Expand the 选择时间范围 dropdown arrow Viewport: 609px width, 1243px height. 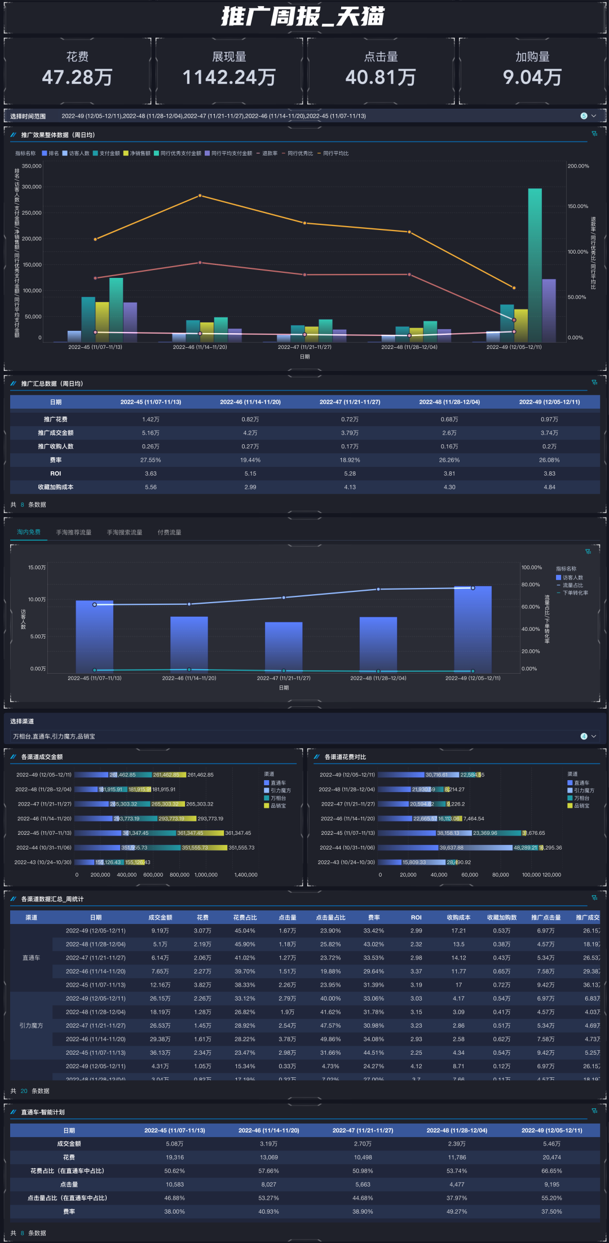tap(594, 116)
